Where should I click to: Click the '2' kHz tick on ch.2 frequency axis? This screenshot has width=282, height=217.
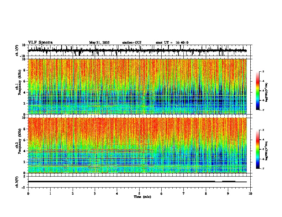25,162
